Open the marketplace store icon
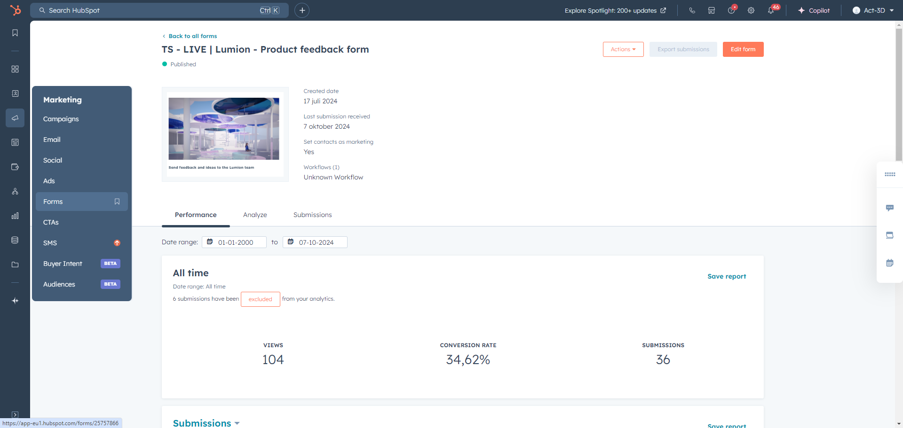 coord(712,10)
